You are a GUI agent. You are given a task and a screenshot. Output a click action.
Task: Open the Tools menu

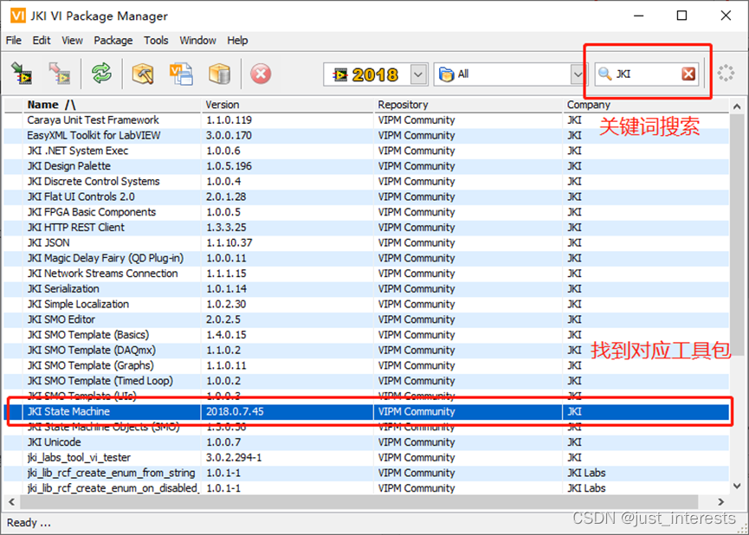156,41
